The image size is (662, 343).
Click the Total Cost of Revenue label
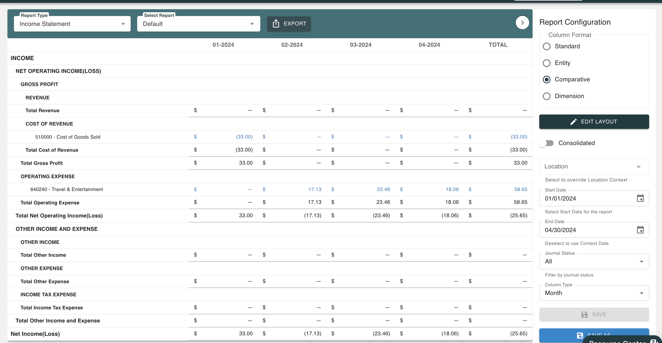pos(52,150)
